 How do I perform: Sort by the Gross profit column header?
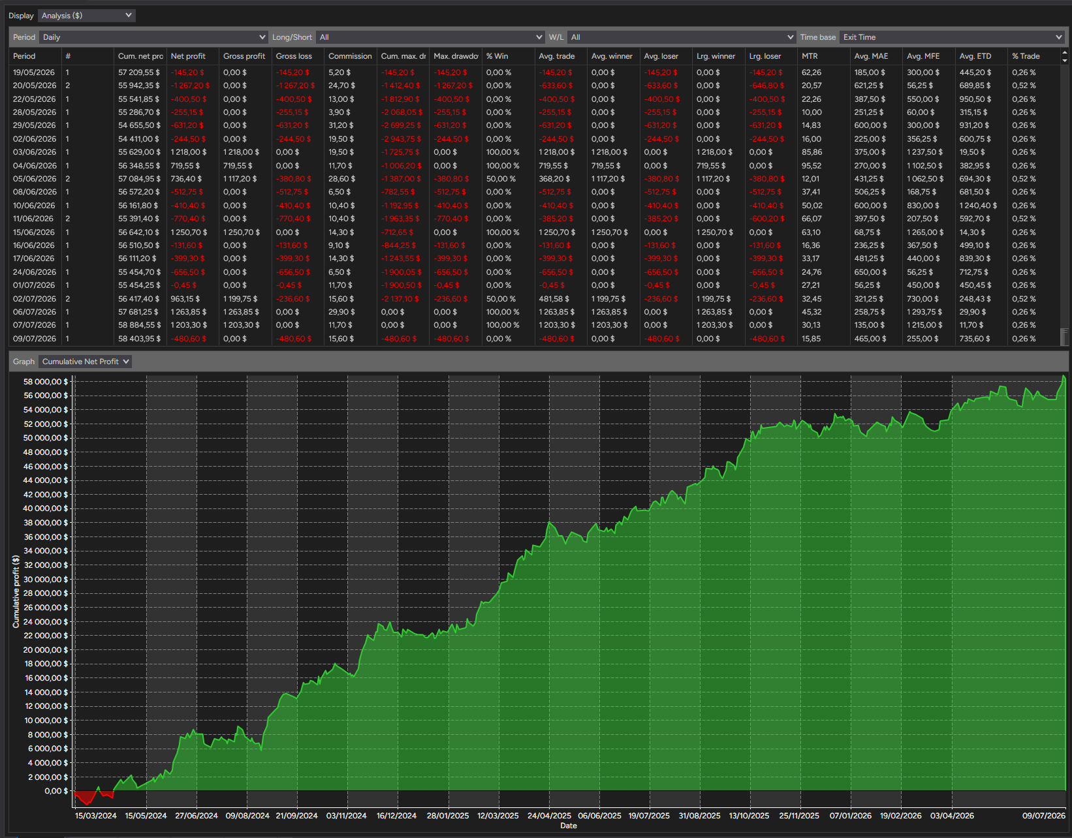click(244, 56)
